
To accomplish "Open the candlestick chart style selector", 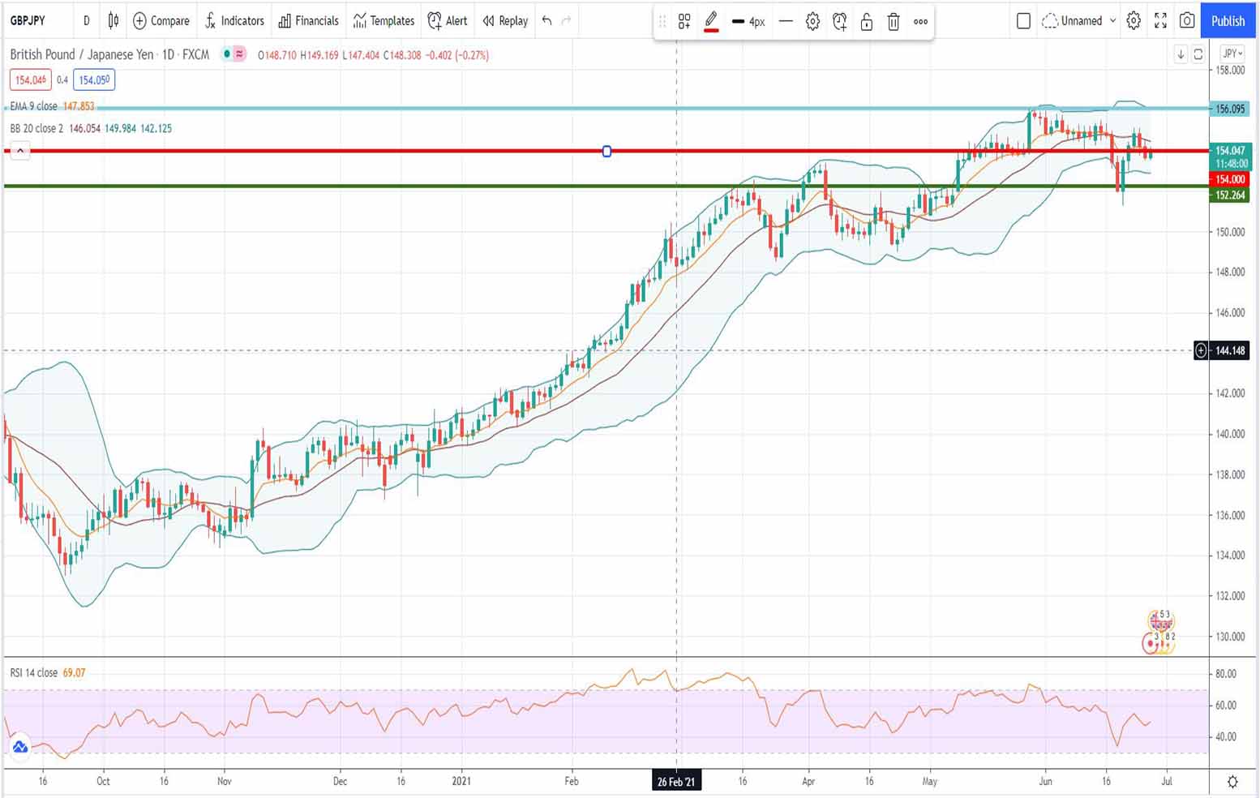I will click(x=114, y=20).
